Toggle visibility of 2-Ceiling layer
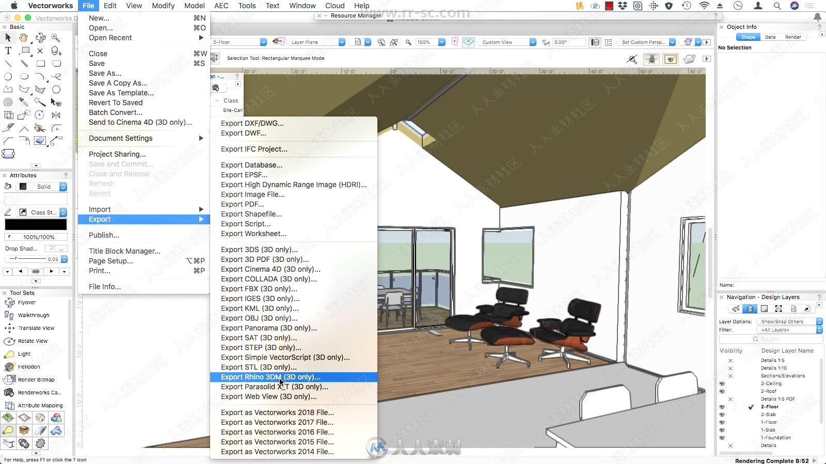The width and height of the screenshot is (826, 464). [x=722, y=384]
